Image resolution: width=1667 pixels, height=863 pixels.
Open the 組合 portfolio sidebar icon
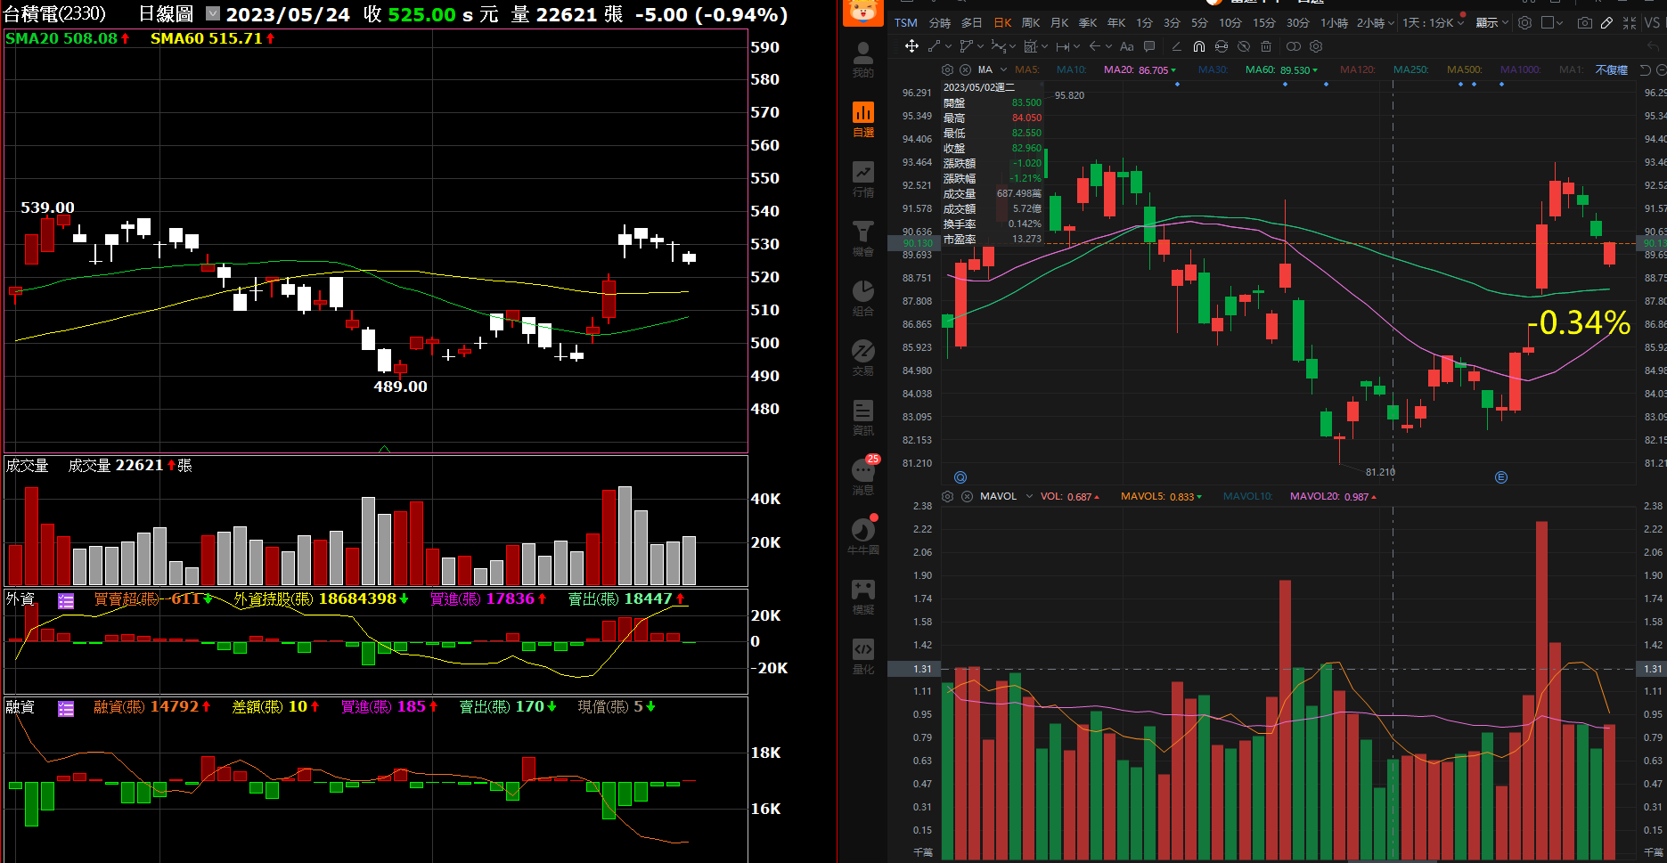coord(863,298)
